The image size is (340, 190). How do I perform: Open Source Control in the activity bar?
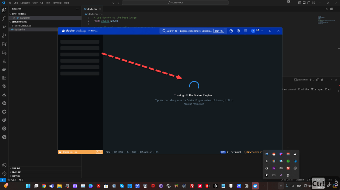(x=4, y=27)
